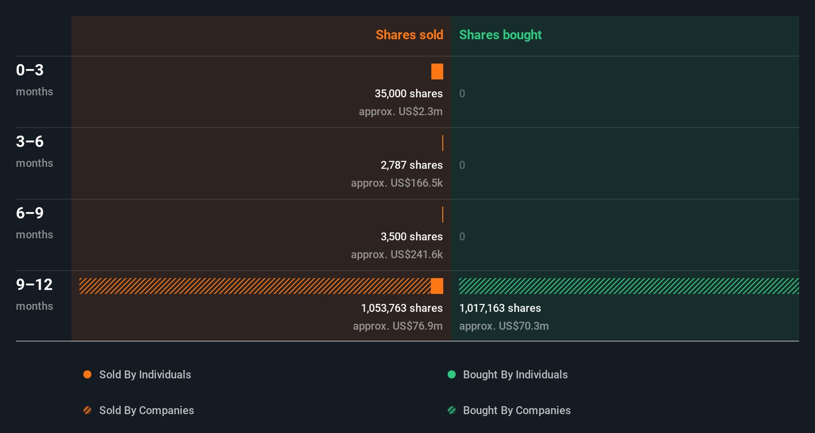Screen dimensions: 815x433
Task: Click the striped Bought By Companies legend icon
Action: coord(452,410)
